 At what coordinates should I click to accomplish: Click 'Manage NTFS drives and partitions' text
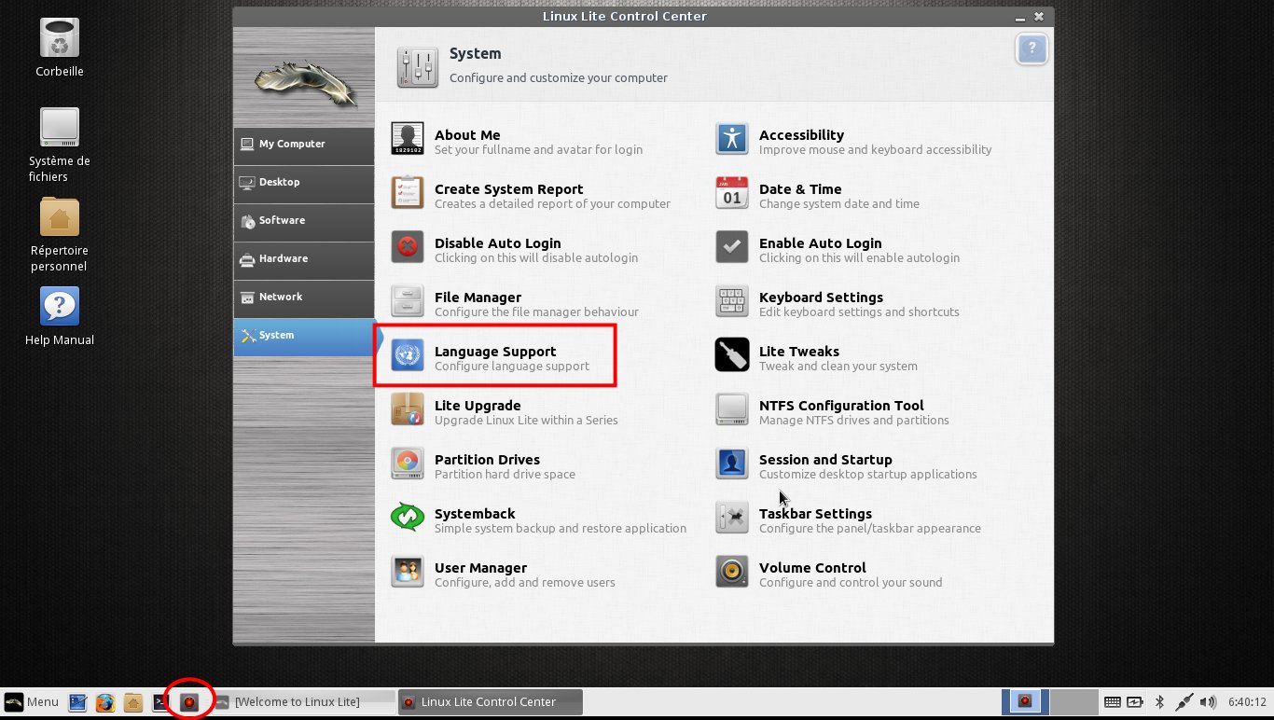tap(854, 421)
